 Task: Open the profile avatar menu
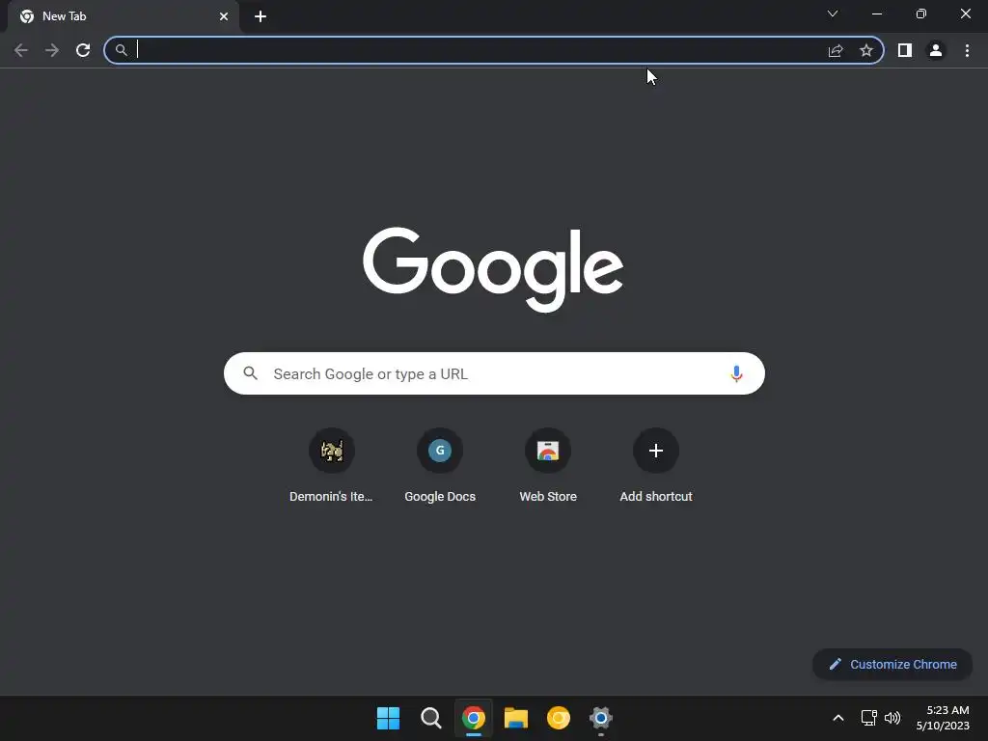(x=936, y=50)
